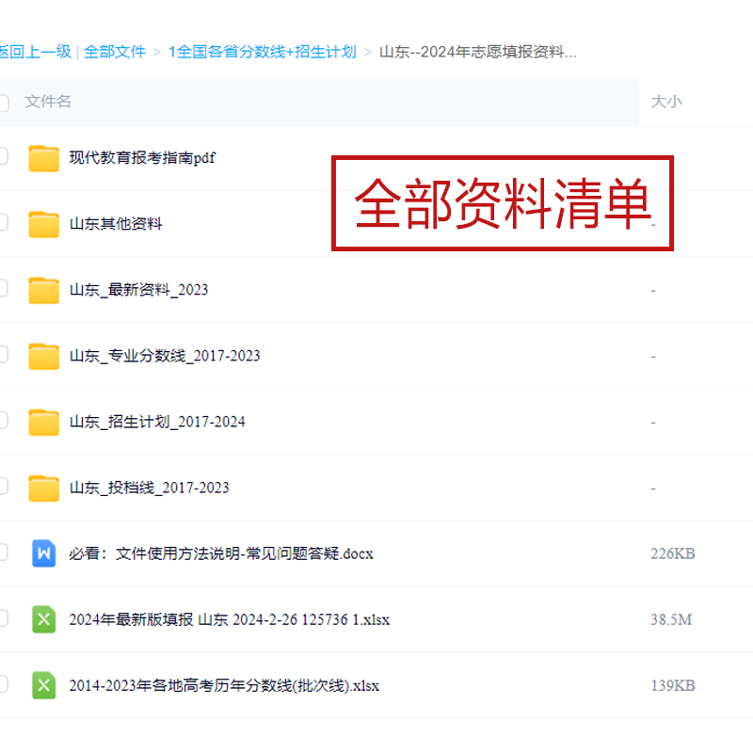Click folder icon for 山东_专业分数线_2017-2023

pos(43,357)
